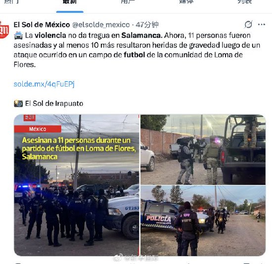
Task: Click the El Sol de México display name
Action: pos(42,25)
